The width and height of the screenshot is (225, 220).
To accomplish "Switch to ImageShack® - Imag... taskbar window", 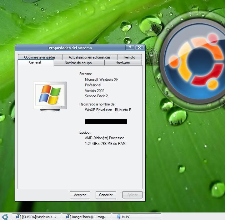I will point(87,217).
